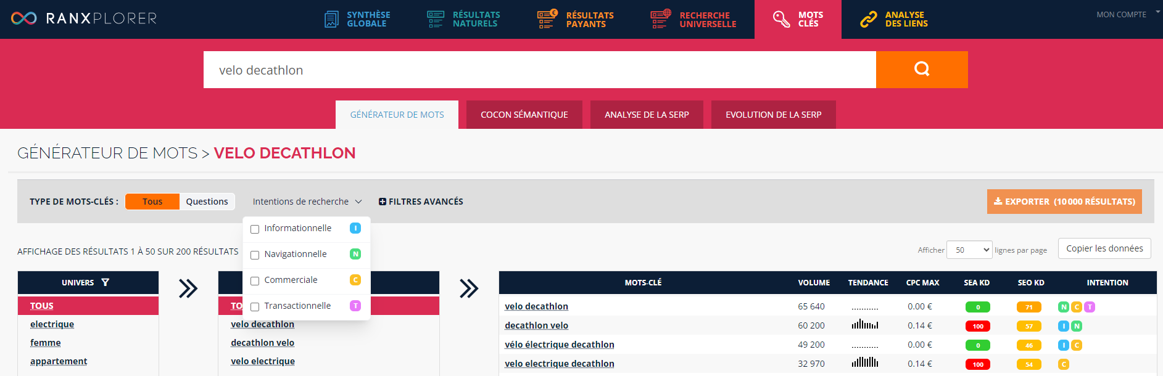Sort by CPC Max column header
The image size is (1163, 376).
tap(922, 283)
